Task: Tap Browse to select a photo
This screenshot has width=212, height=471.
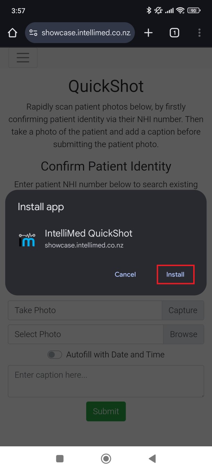Action: pyautogui.click(x=184, y=334)
